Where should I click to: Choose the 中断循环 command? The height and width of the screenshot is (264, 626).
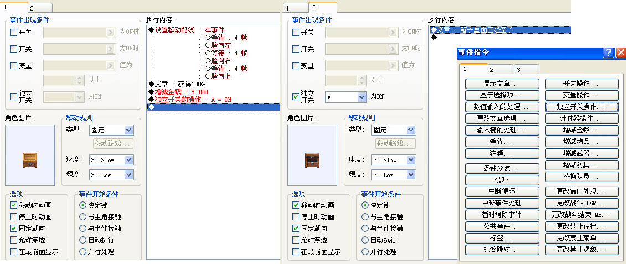pos(502,191)
